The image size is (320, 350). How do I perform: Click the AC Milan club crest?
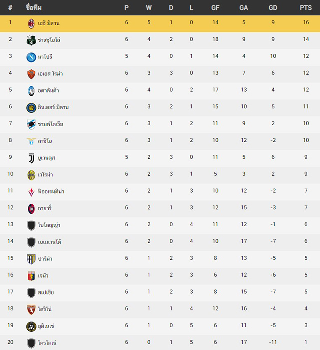click(x=31, y=23)
